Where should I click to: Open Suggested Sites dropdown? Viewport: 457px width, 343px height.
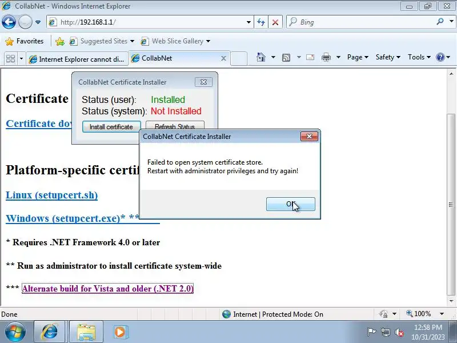point(102,41)
